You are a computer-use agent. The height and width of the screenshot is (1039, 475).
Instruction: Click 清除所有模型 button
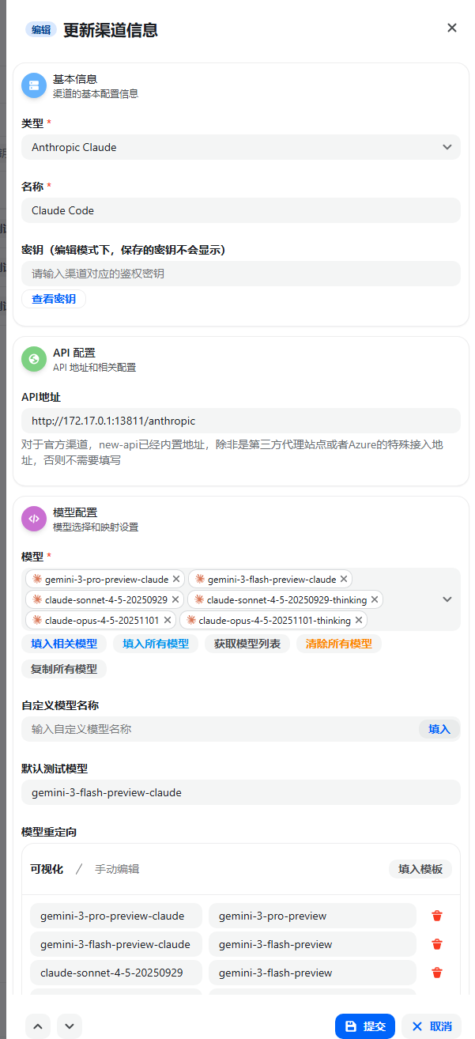pyautogui.click(x=339, y=644)
